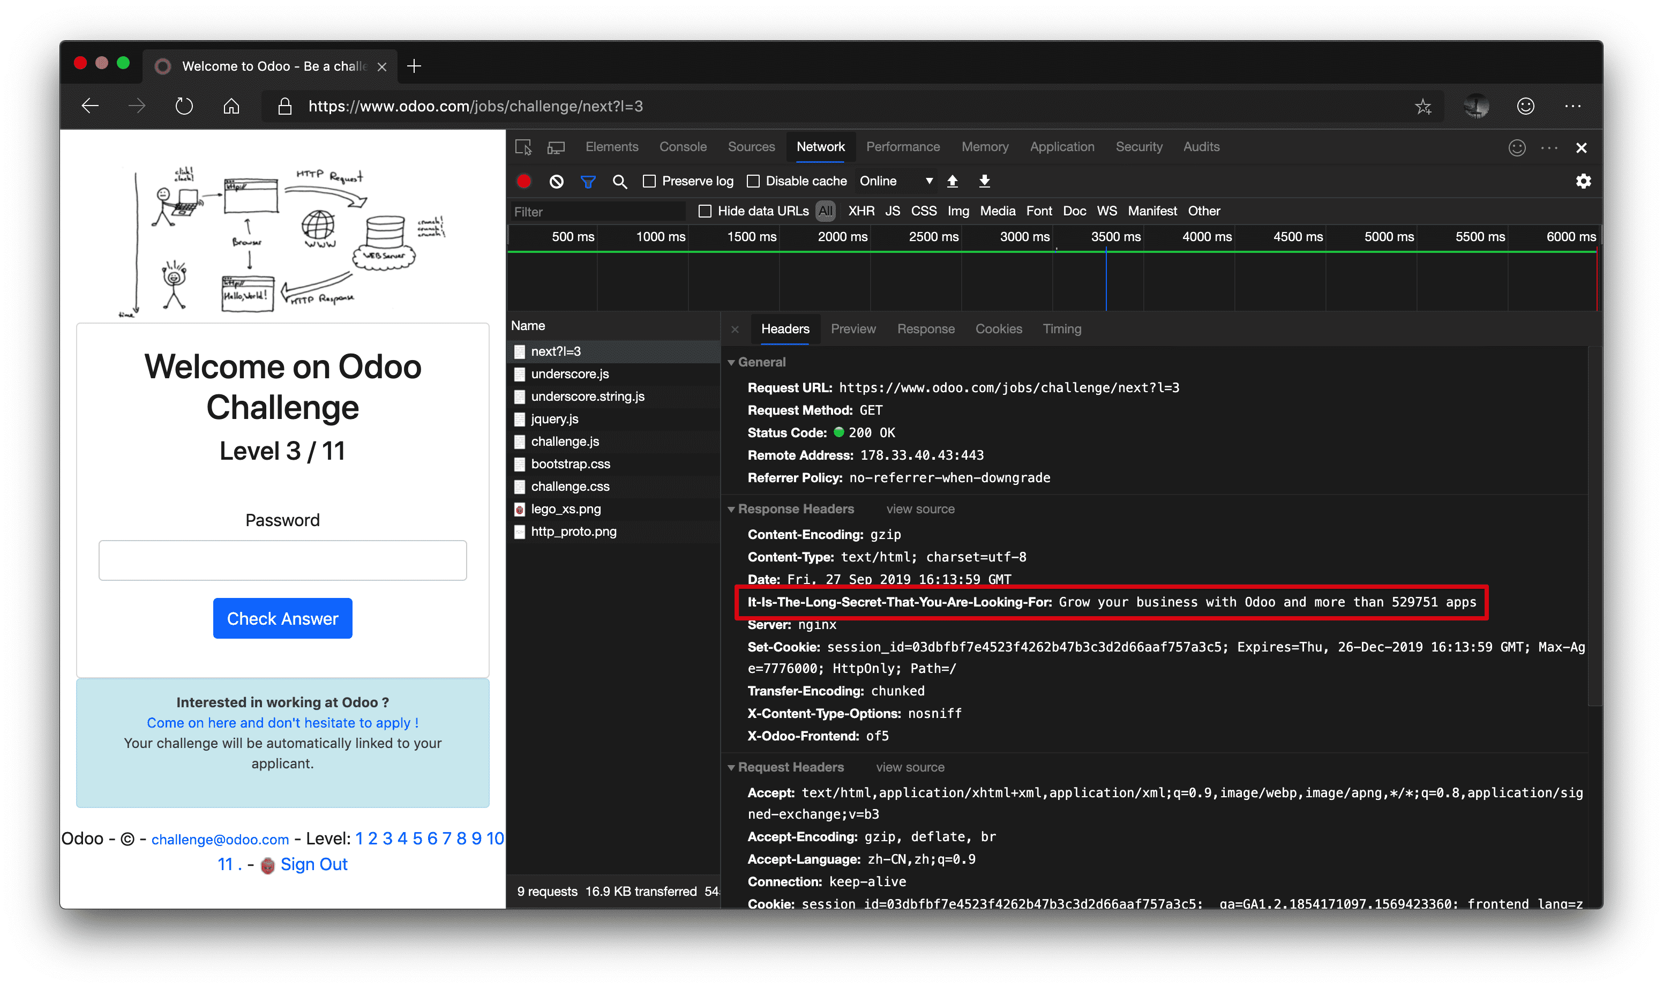The width and height of the screenshot is (1663, 988).
Task: Open network settings gear icon
Action: [1584, 181]
